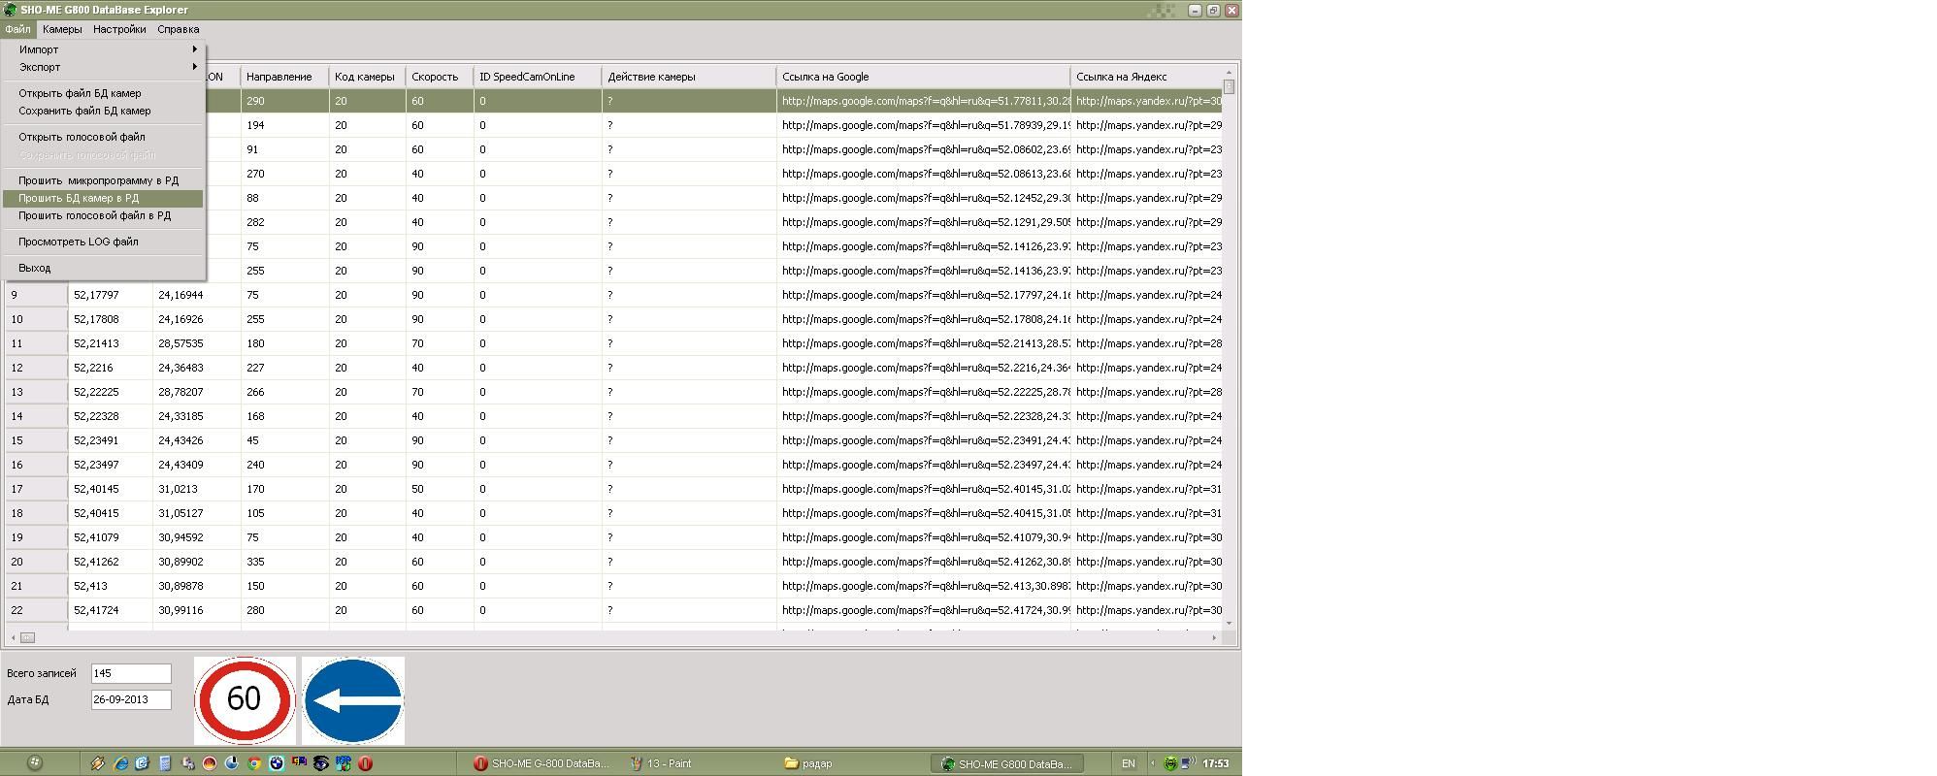Select row header 22
1937x776 pixels.
(x=37, y=610)
